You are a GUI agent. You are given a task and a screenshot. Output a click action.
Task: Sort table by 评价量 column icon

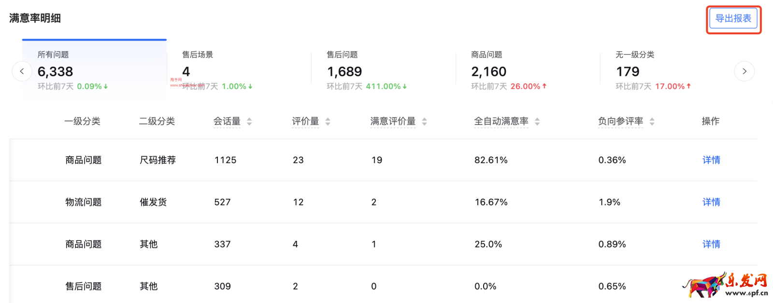point(328,122)
